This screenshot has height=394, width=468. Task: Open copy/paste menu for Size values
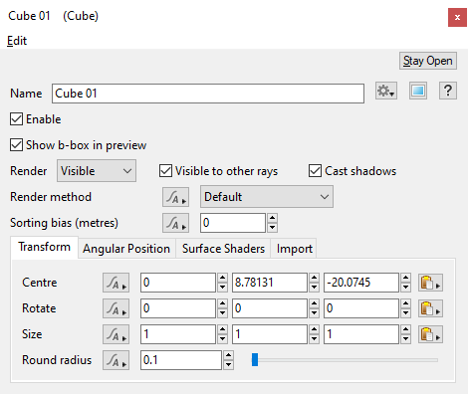click(x=430, y=334)
